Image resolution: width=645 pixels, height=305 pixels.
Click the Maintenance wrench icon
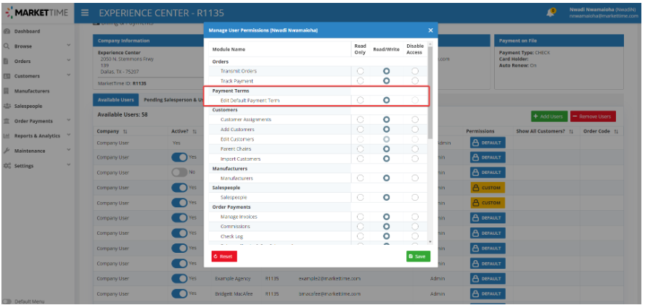pyautogui.click(x=7, y=151)
